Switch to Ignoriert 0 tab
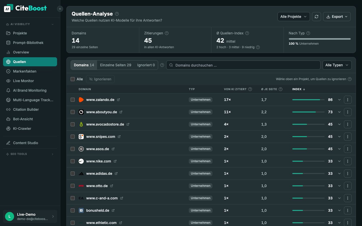This screenshot has height=226, width=362. point(146,65)
